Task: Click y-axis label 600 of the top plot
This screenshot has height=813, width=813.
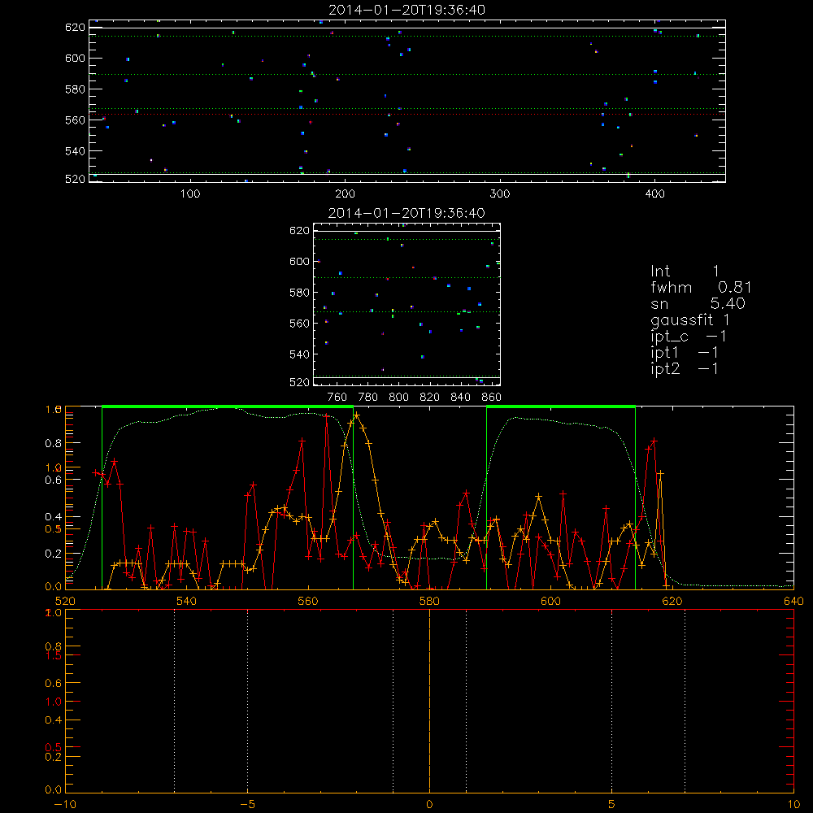Action: pyautogui.click(x=75, y=58)
